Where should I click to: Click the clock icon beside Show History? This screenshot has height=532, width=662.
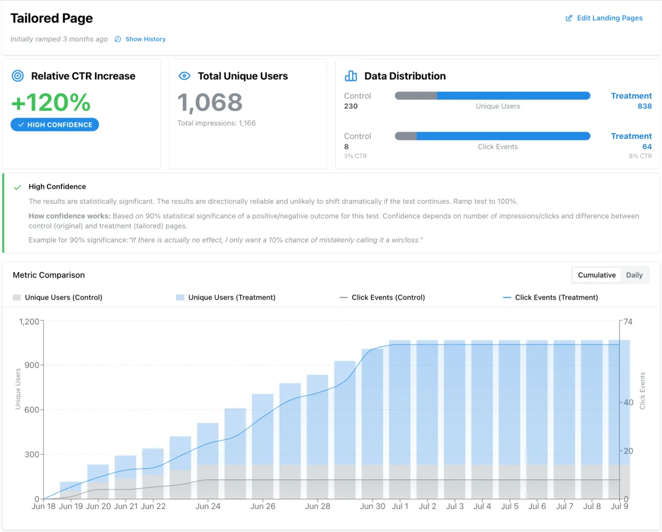click(118, 39)
